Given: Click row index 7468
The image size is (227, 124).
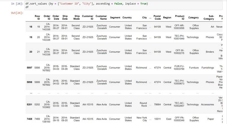Looking at the screenshot, I should 29,119.
